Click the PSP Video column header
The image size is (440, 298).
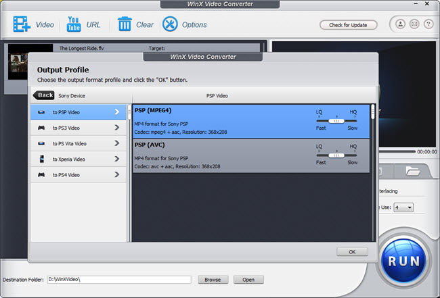(x=217, y=96)
